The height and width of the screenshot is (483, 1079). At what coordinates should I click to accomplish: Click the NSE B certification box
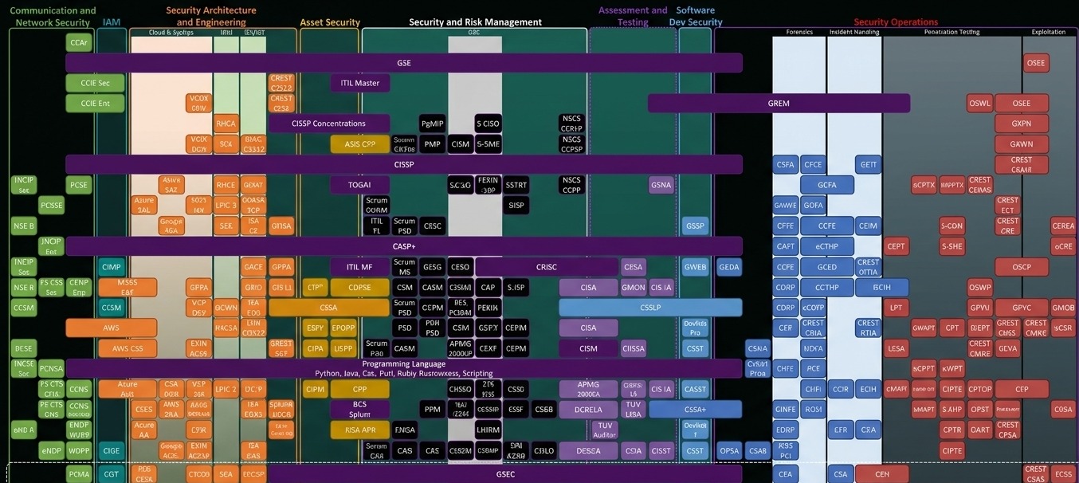24,226
